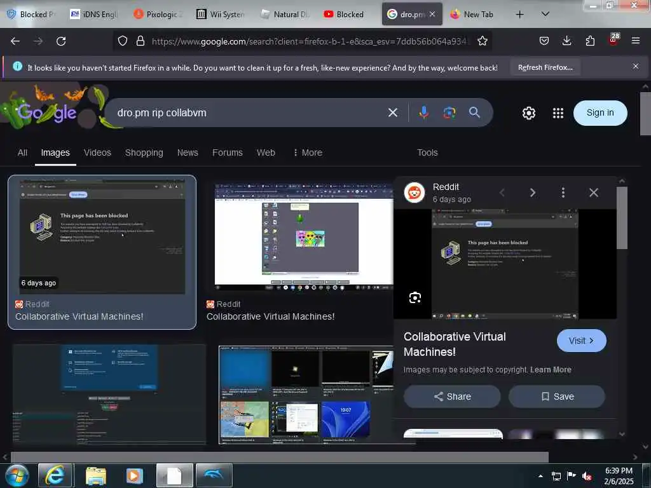Click the Reddit source avatar in preview
Screen dimensions: 651x488
tap(415, 193)
